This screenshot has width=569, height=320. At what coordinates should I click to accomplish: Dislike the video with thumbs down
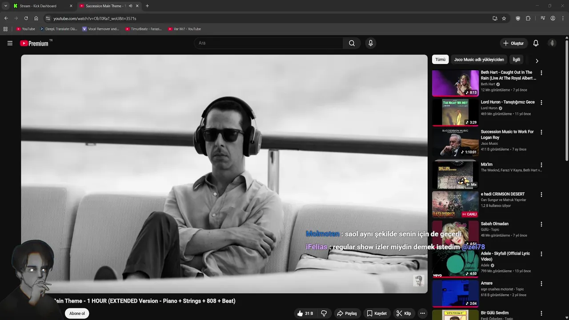tap(324, 313)
